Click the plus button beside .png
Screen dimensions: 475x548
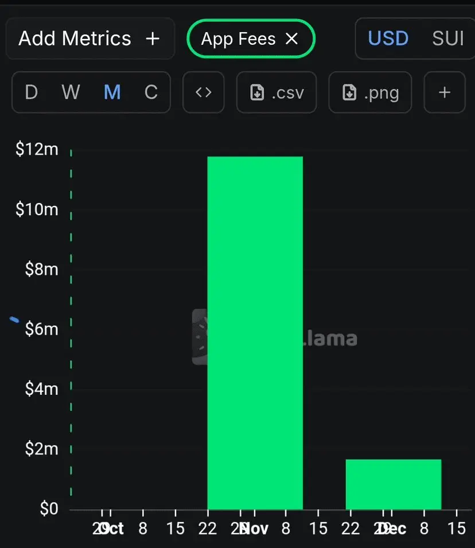(x=445, y=92)
